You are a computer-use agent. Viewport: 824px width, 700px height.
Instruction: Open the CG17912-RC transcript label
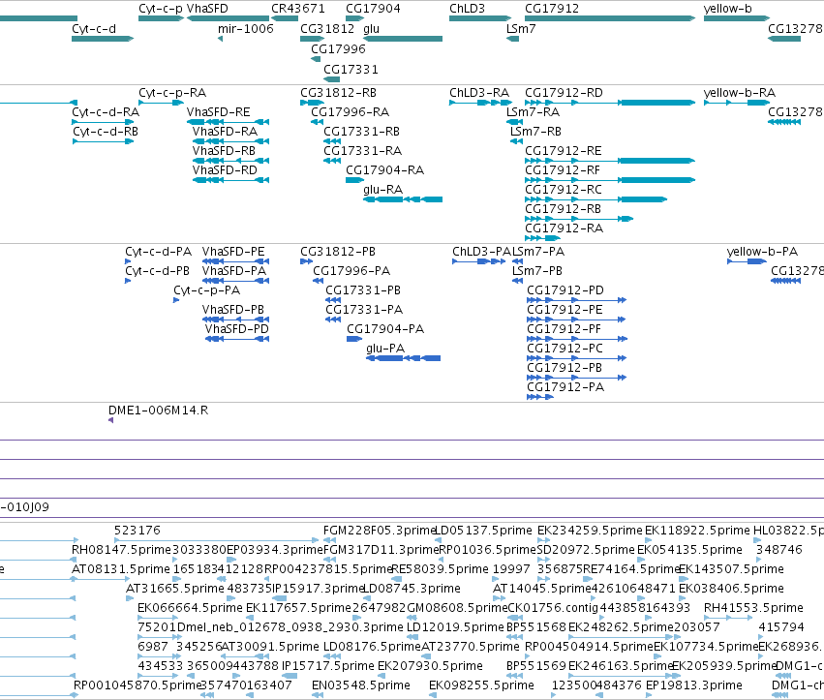tap(564, 190)
